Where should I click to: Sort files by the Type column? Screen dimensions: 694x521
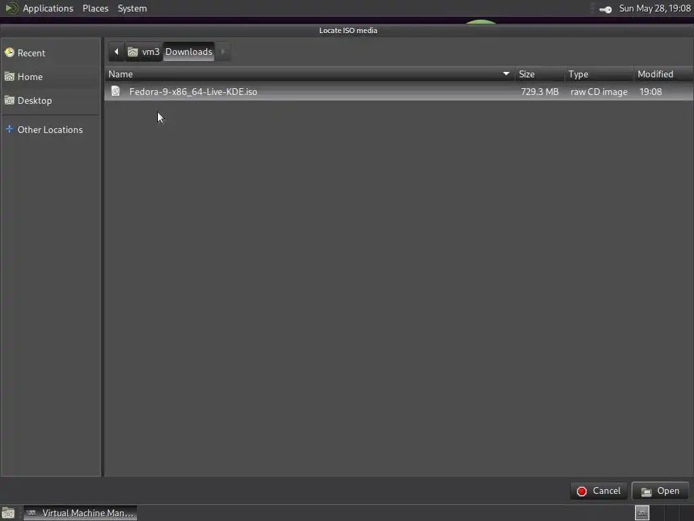(599, 75)
